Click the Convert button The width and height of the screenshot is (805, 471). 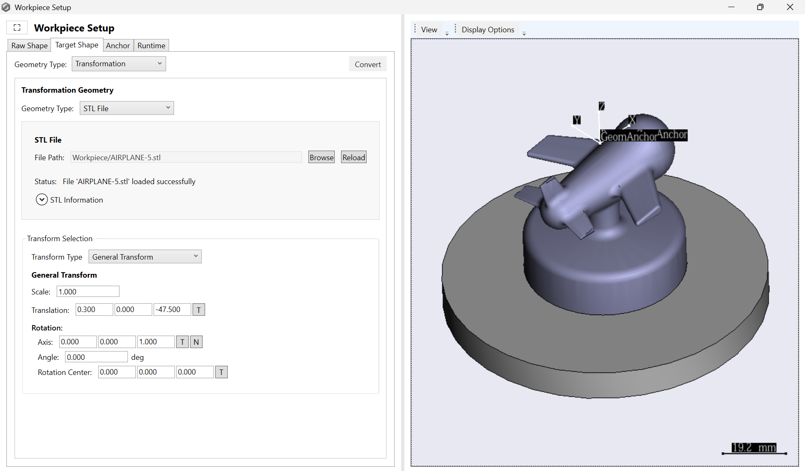click(367, 64)
